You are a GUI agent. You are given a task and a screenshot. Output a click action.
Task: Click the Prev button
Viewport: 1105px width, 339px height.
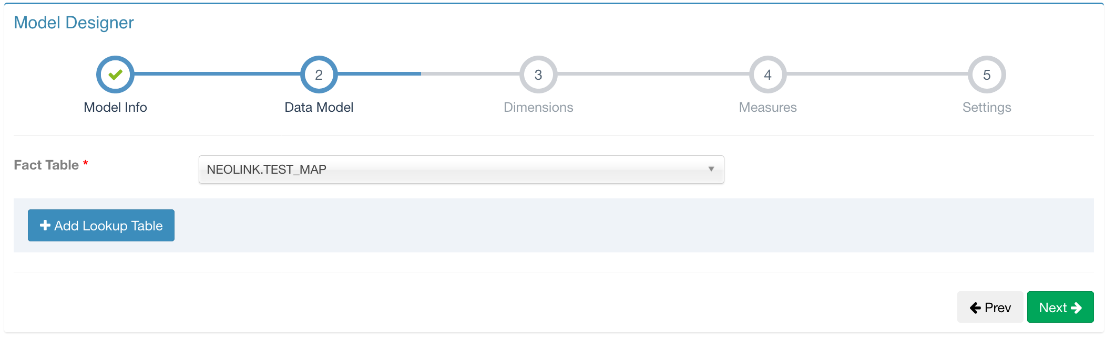click(990, 307)
